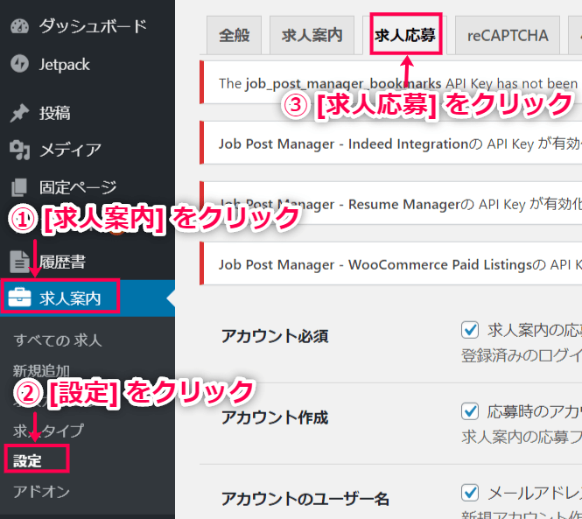Open 新規追加 submenu link
Screen dimensions: 582x519
pyautogui.click(x=41, y=371)
